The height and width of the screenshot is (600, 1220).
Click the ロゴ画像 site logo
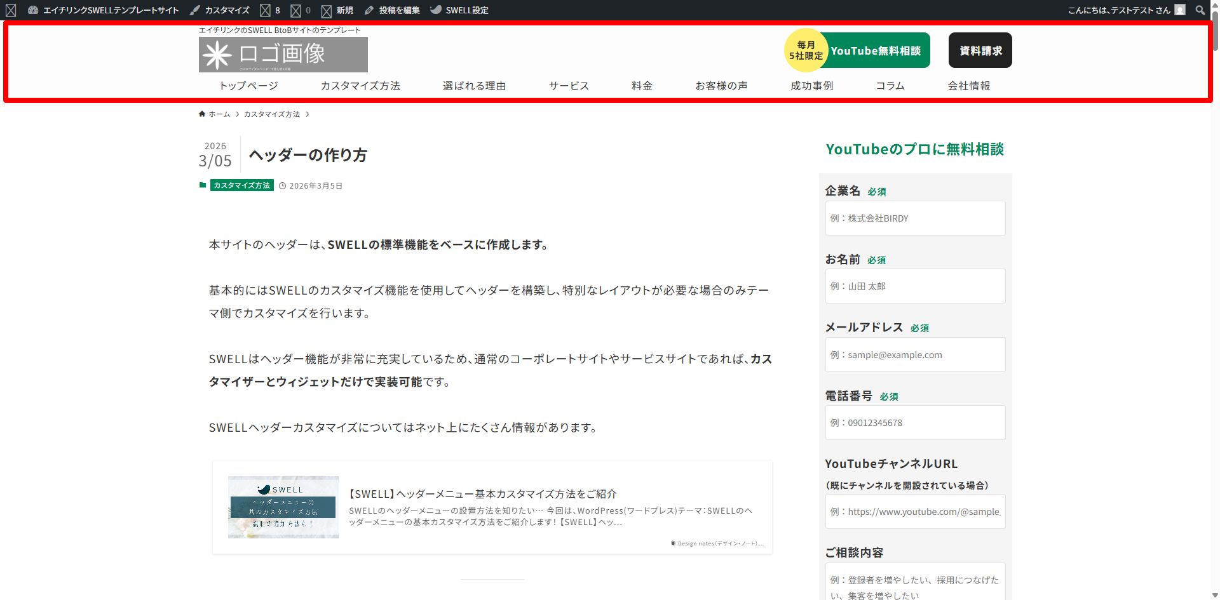tap(283, 55)
